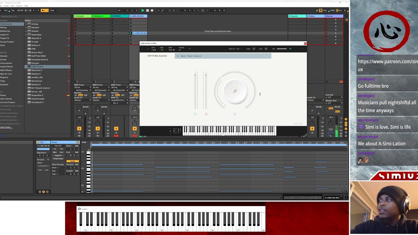Click the LABS Tune knob

point(254,49)
